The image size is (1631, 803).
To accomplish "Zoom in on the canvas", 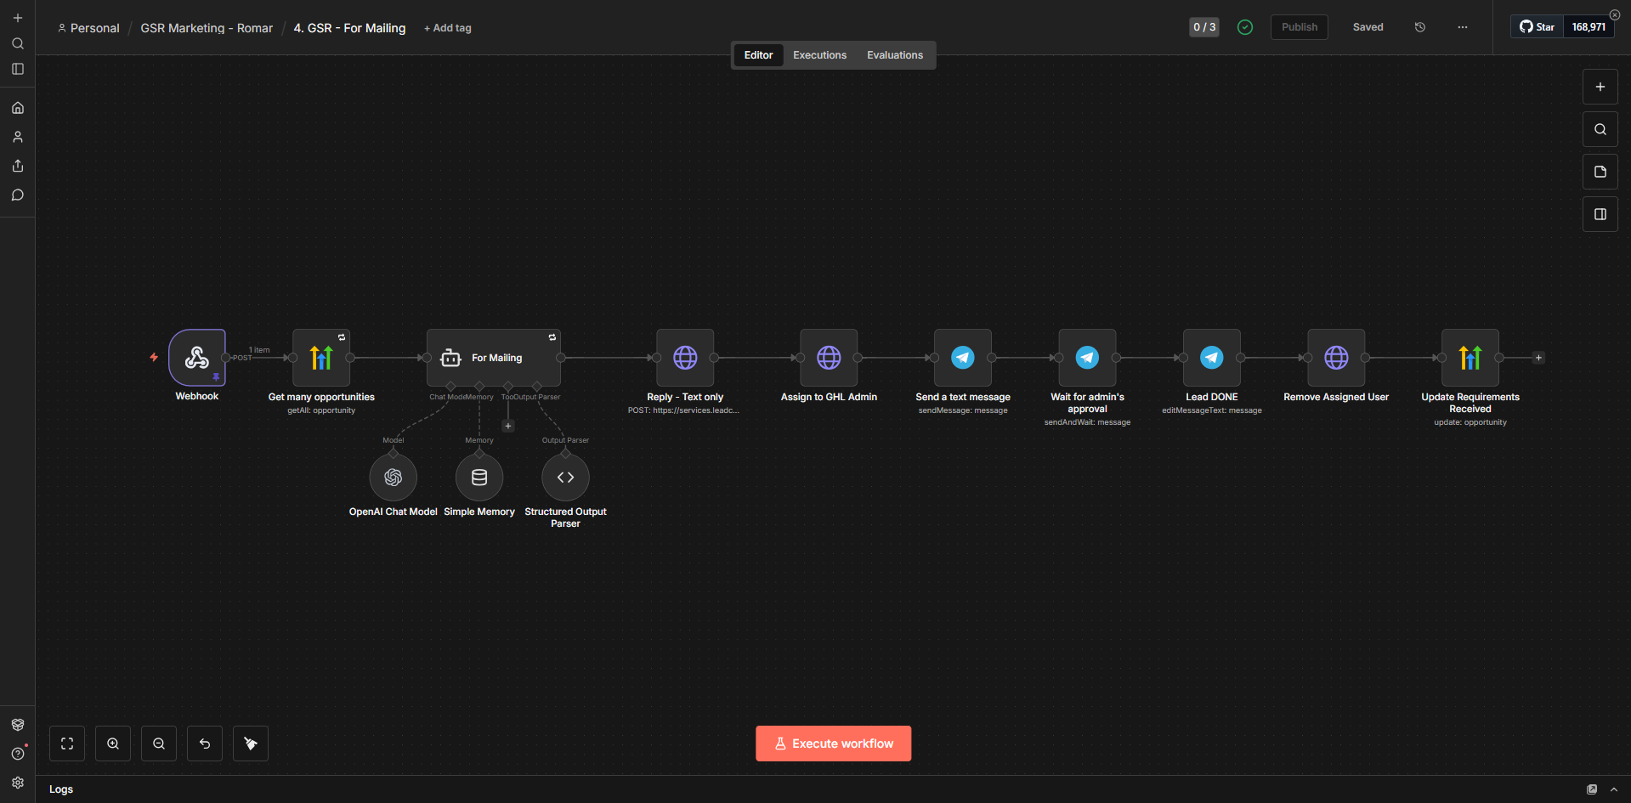I will [x=113, y=744].
